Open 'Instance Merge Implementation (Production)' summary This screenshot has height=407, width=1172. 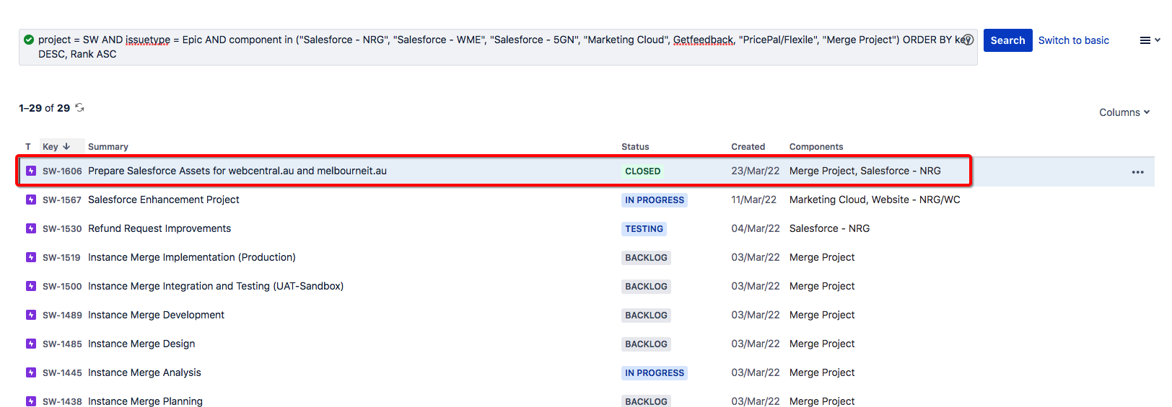click(192, 257)
